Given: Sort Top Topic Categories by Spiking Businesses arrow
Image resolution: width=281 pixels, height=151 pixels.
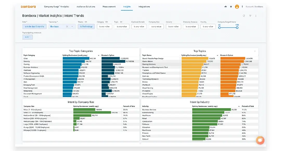Looking at the screenshot, I should click(x=98, y=56).
